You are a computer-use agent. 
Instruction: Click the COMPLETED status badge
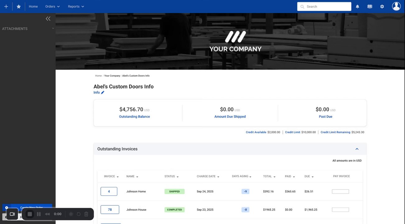click(x=175, y=210)
